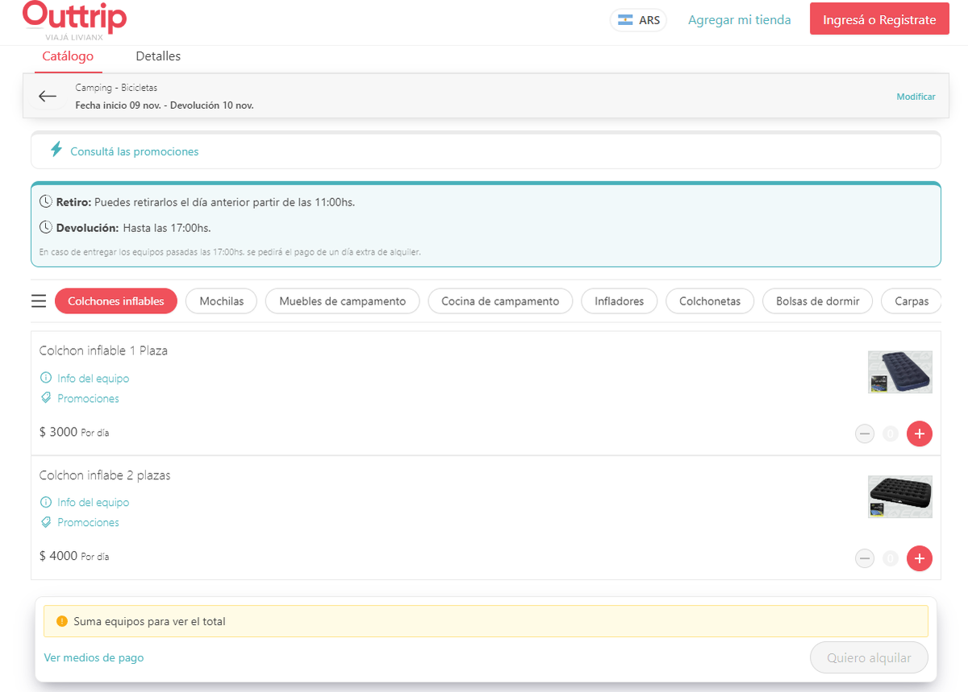
Task: Open Agregar mi tienda link
Action: tap(739, 20)
